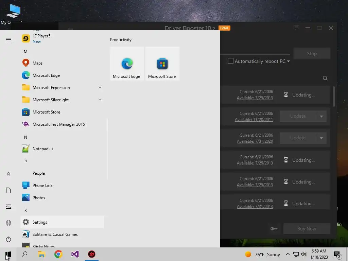The image size is (348, 261).
Task: Launch Microsoft Test Manager 2015
Action: [62, 124]
